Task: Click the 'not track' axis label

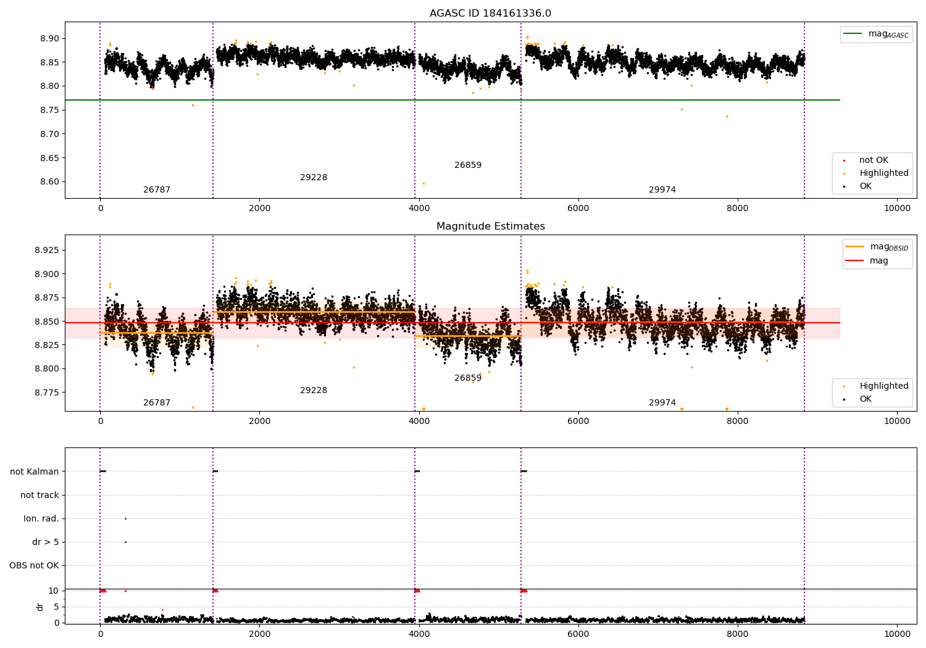Action: pyautogui.click(x=40, y=495)
